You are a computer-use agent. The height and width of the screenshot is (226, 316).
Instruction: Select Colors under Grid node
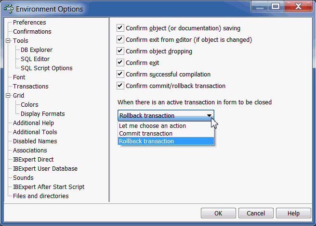29,105
